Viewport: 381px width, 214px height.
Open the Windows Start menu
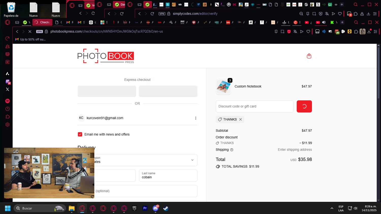(x=8, y=208)
